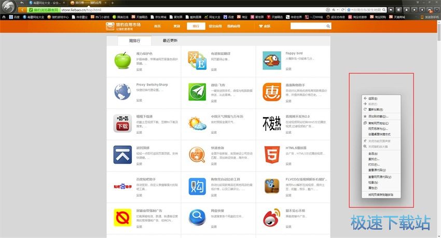The height and width of the screenshot is (238, 441).
Task: Choose 网页另存为 in the context menu
Action: point(381,129)
